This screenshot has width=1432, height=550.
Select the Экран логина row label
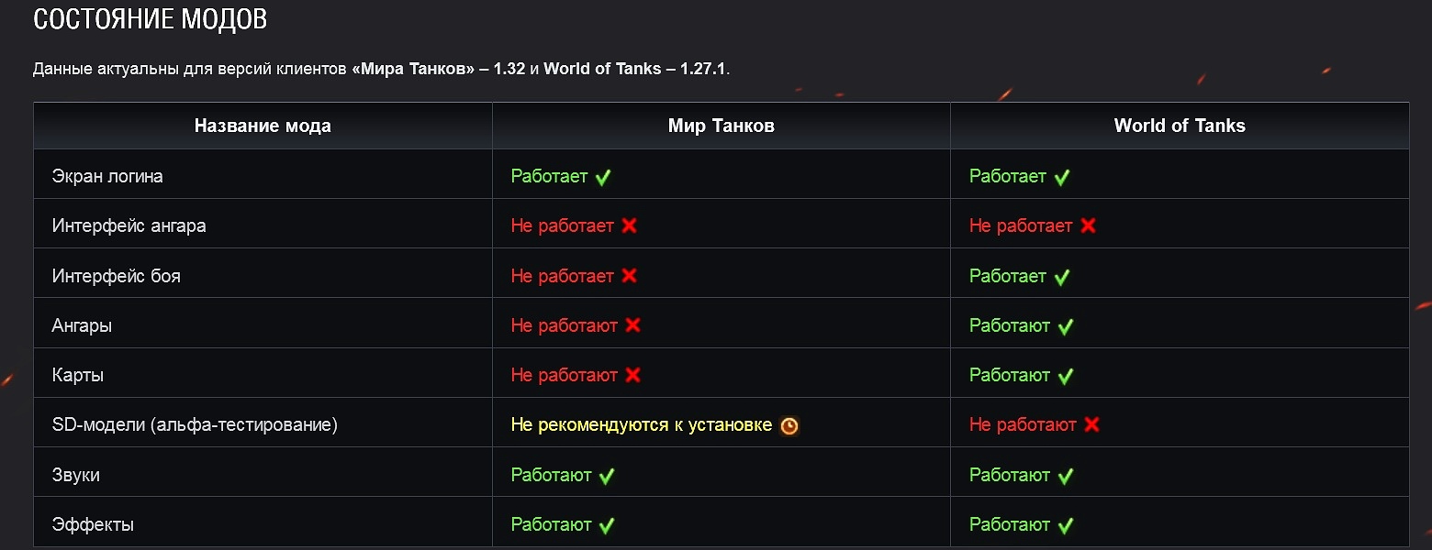107,176
